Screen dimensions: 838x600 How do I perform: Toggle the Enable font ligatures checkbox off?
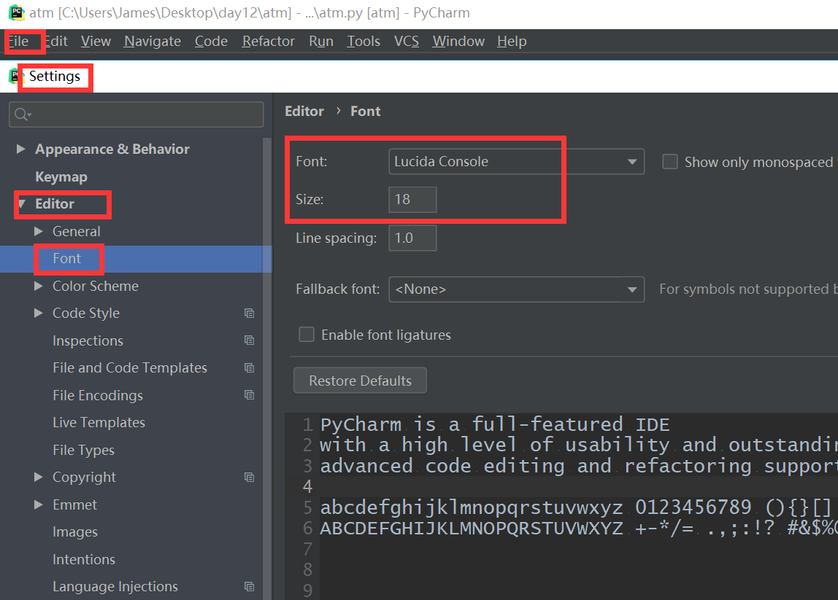click(306, 335)
